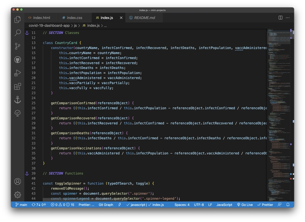Click the minimap code overview
This screenshot has width=305, height=222.
(279, 115)
